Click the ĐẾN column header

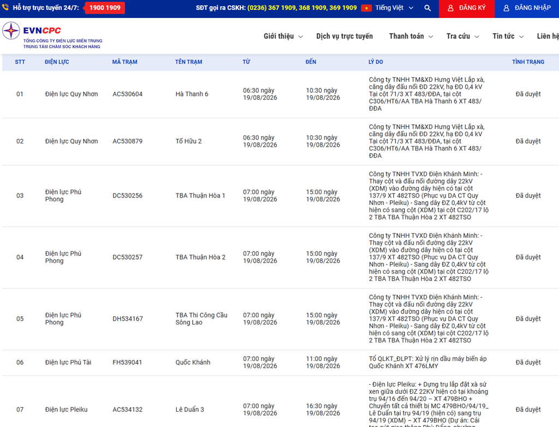click(311, 62)
